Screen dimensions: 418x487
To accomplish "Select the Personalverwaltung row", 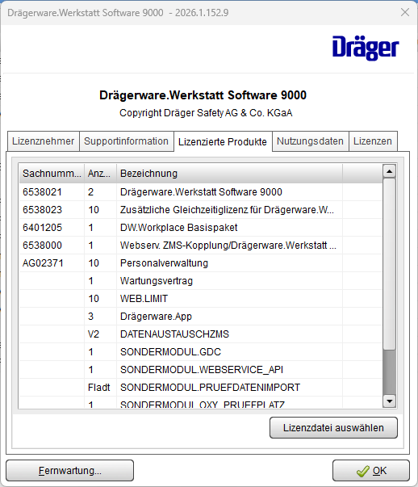I will pyautogui.click(x=200, y=263).
